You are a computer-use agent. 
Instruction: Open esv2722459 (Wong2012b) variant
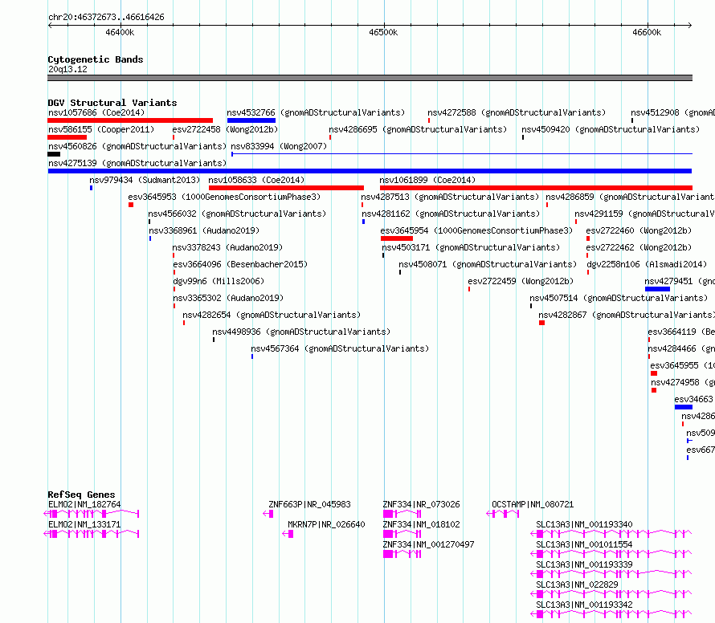[521, 281]
